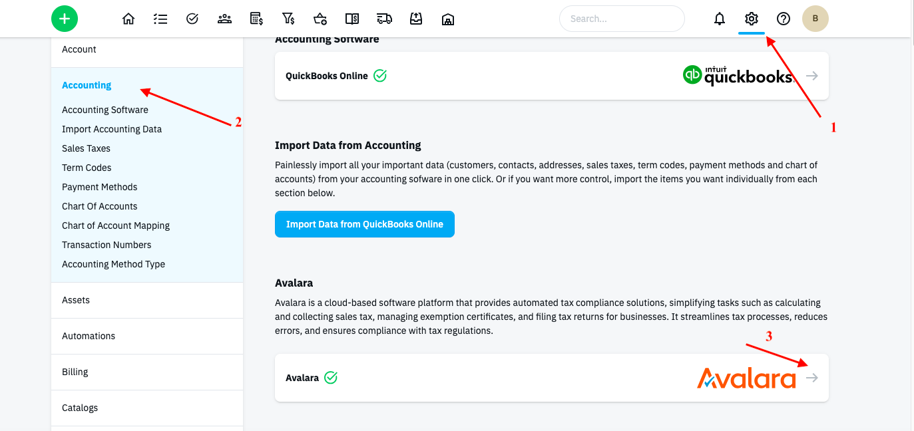Open the circled checkmark approvals icon
Viewport: 914px width, 431px height.
(192, 19)
